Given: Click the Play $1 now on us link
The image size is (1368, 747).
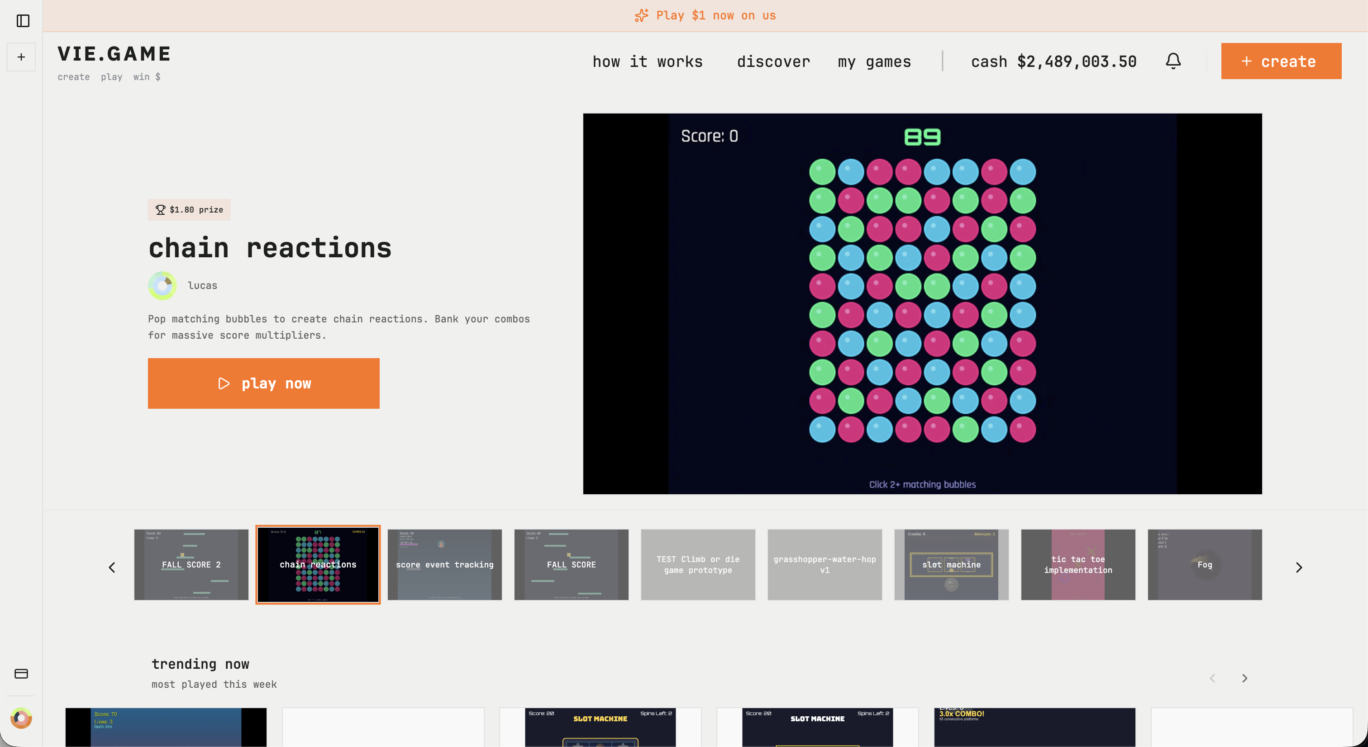Looking at the screenshot, I should pyautogui.click(x=715, y=15).
